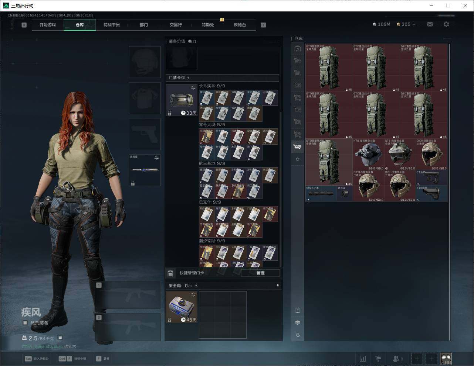Click the sort icon at warehouse sidebar bottom
Image resolution: width=474 pixels, height=366 pixels.
pos(298,335)
